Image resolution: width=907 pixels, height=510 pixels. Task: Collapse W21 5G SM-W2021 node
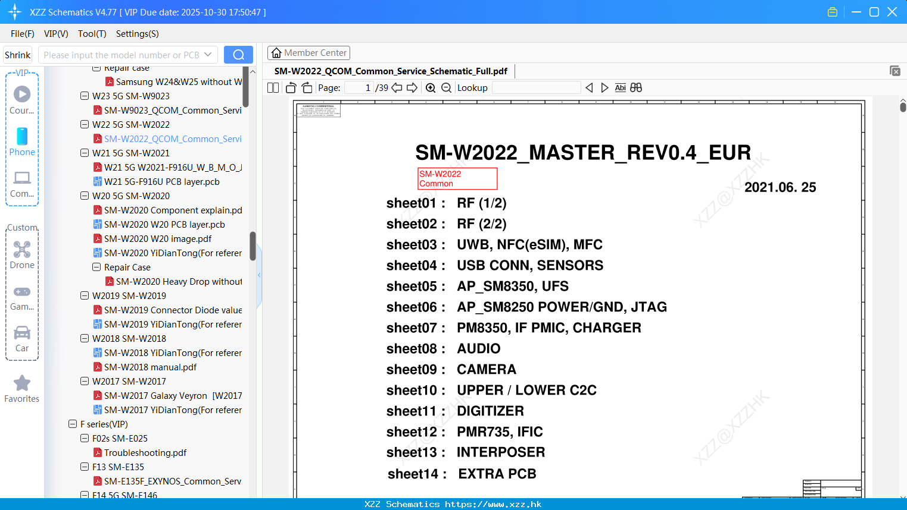tap(85, 153)
